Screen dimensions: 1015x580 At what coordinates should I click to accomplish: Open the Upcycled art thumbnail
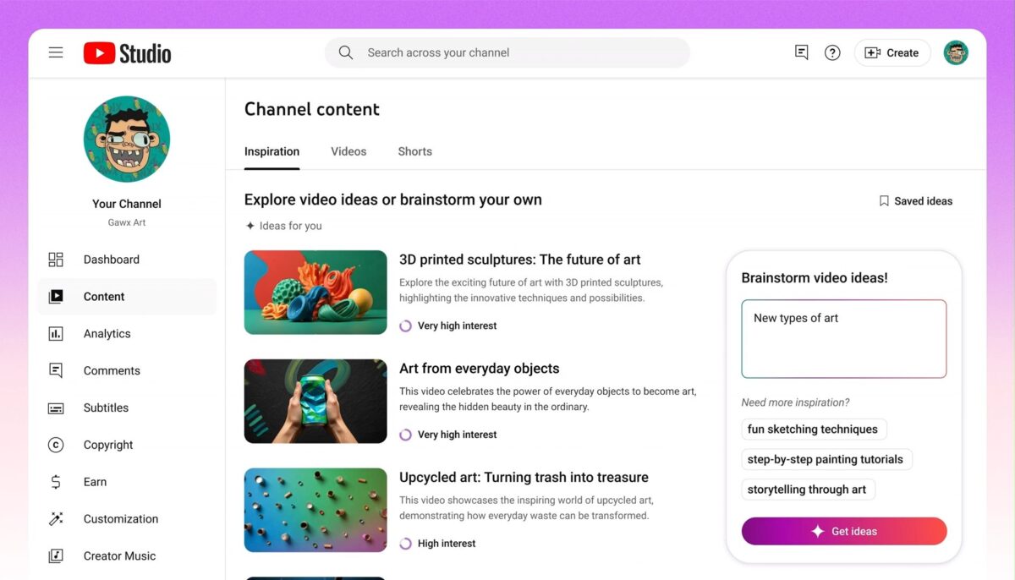[315, 511]
